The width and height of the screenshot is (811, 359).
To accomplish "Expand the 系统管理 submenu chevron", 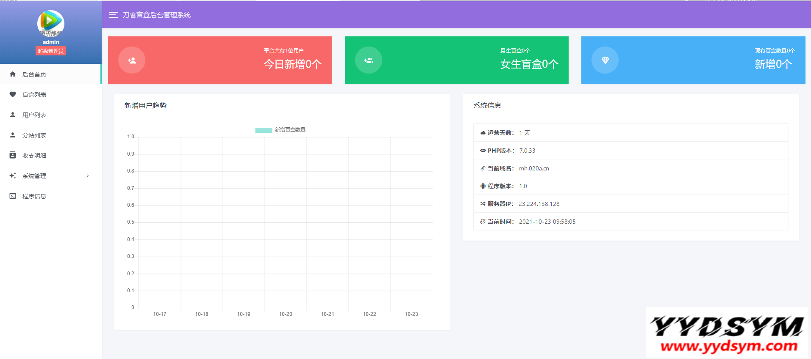I will [88, 175].
